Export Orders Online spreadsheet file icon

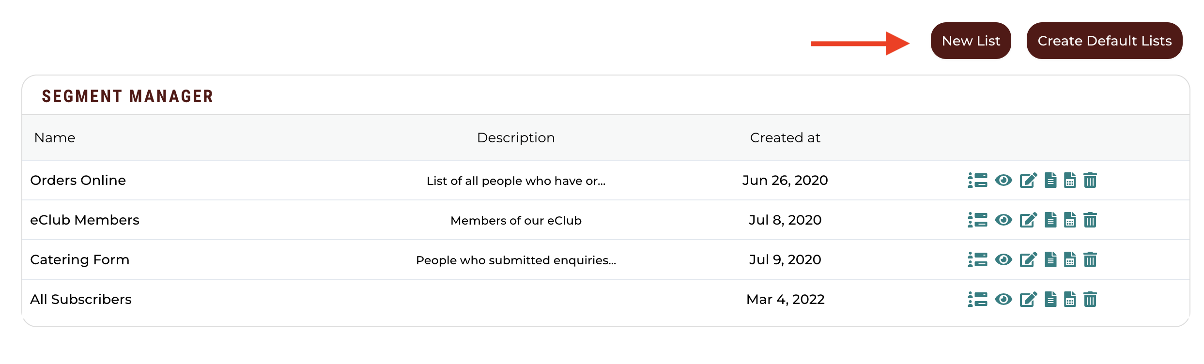1070,180
